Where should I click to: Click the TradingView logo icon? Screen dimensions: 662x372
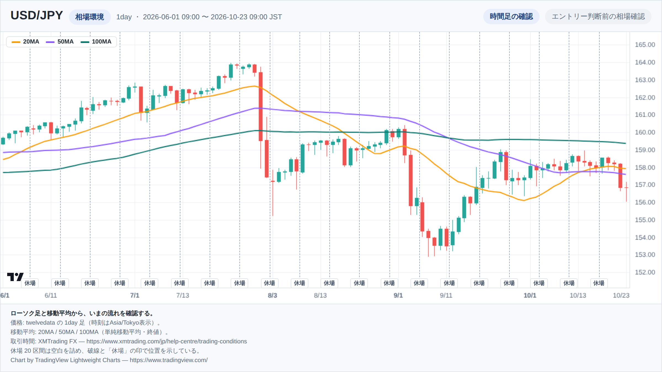(x=15, y=277)
